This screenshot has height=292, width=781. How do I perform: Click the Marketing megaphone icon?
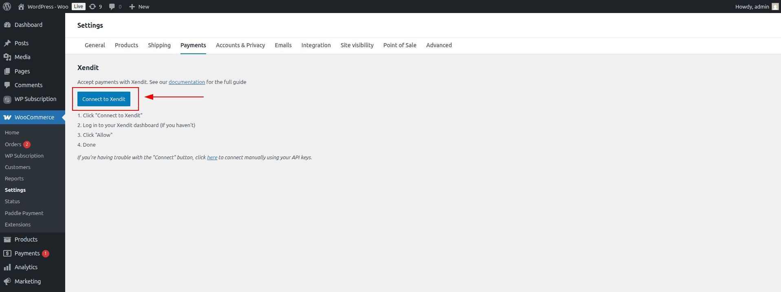(7, 281)
